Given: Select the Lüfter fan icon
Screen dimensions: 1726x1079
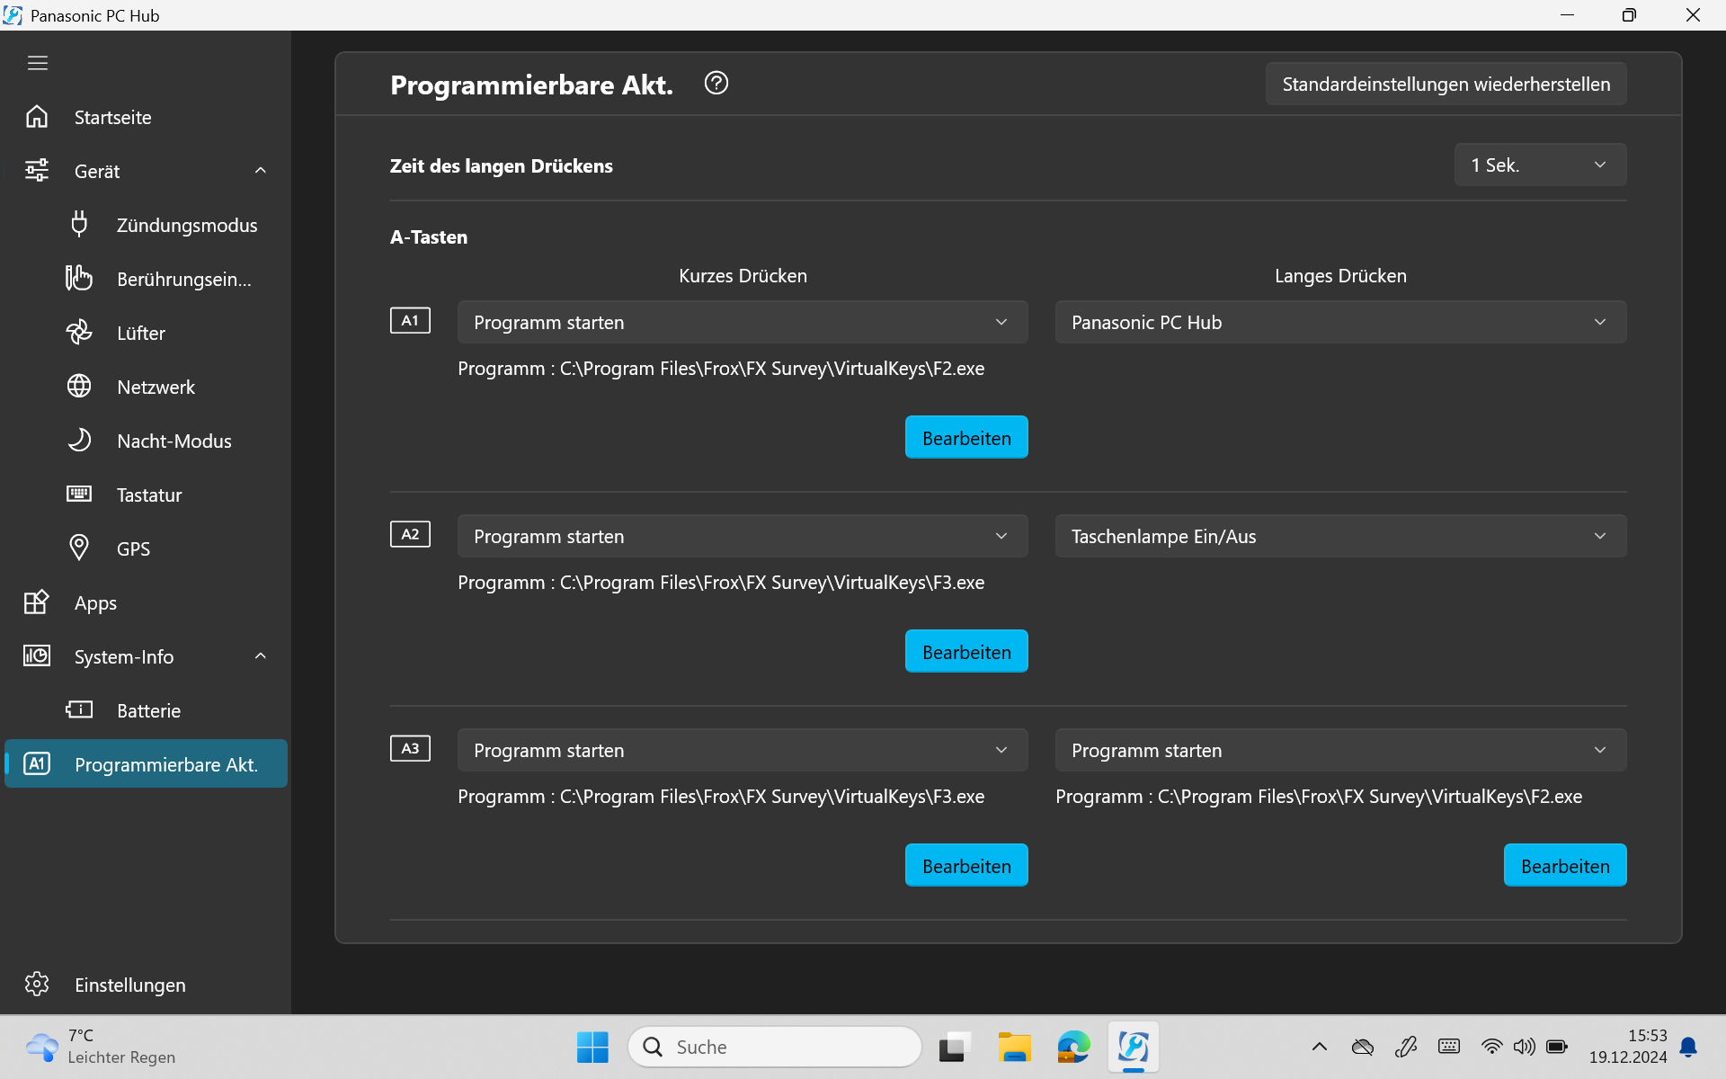Looking at the screenshot, I should tap(79, 332).
